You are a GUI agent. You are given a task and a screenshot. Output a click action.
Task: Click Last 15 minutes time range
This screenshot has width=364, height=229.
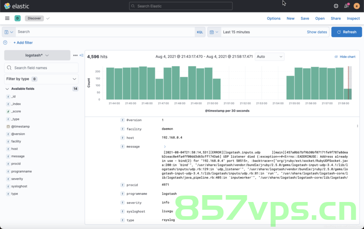tap(236, 32)
